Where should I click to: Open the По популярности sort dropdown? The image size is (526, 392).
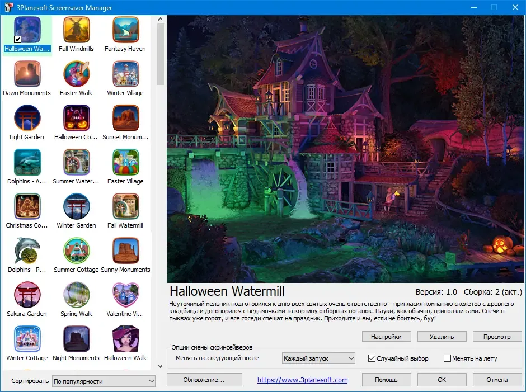[x=104, y=381]
